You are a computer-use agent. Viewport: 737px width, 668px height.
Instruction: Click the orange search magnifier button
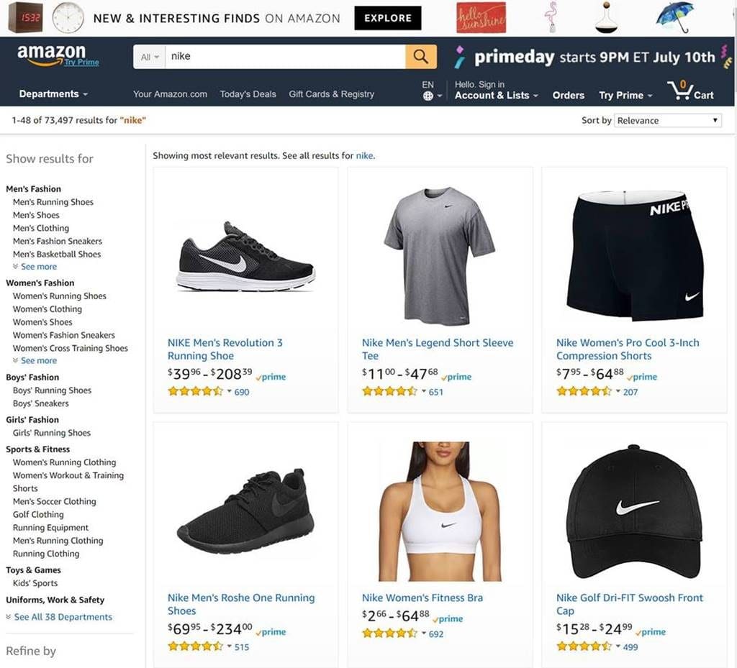click(x=420, y=57)
